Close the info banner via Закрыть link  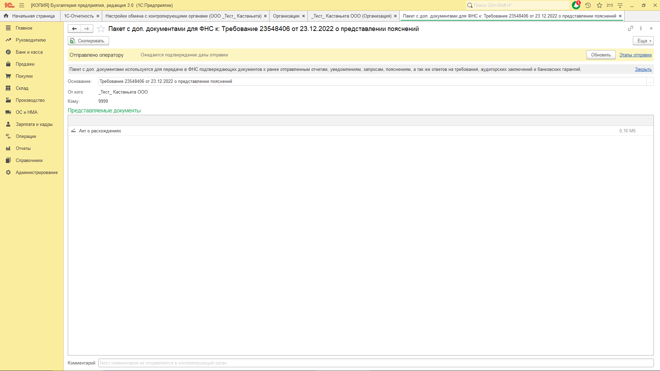pyautogui.click(x=643, y=69)
